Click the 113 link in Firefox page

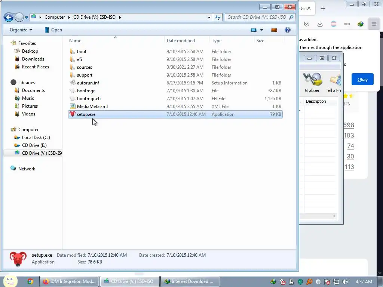[x=350, y=167]
